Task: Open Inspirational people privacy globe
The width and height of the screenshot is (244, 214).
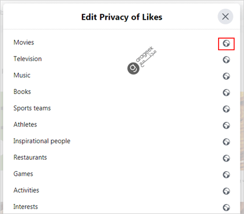Action: [226, 142]
